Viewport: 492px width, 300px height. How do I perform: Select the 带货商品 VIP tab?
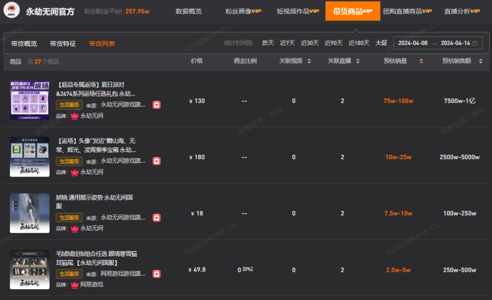point(353,11)
